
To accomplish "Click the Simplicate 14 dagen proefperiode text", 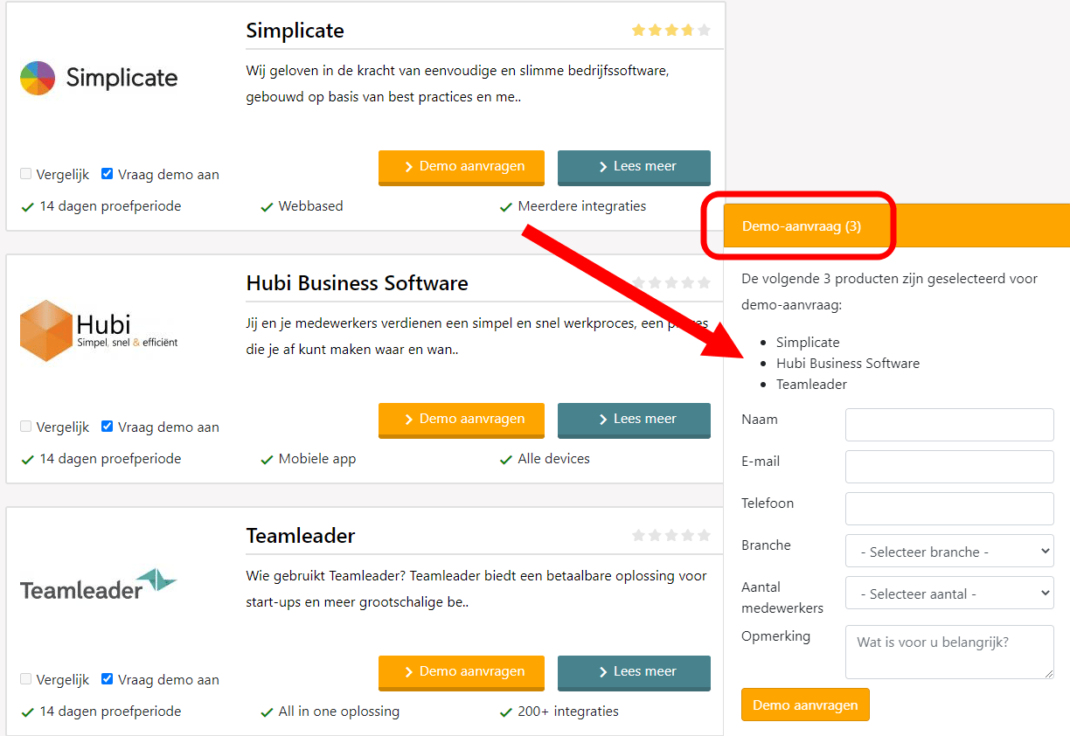I will (x=110, y=206).
